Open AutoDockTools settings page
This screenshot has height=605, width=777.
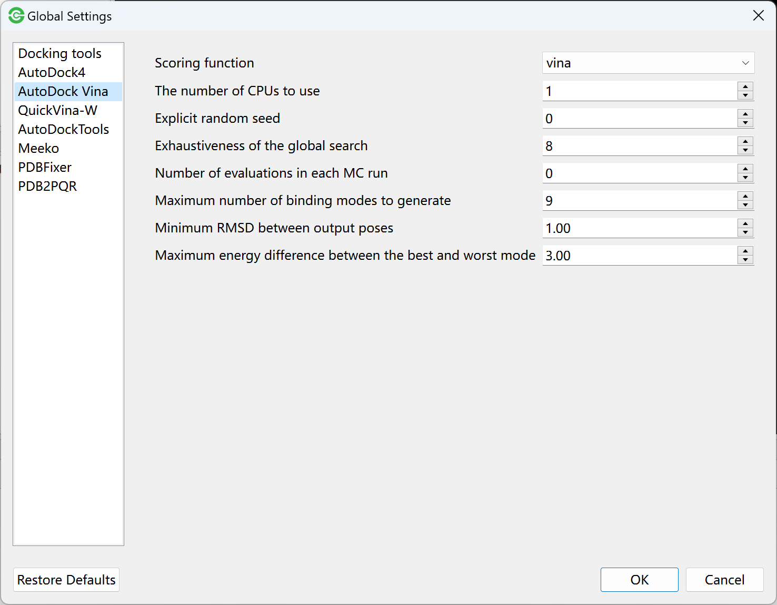coord(68,129)
